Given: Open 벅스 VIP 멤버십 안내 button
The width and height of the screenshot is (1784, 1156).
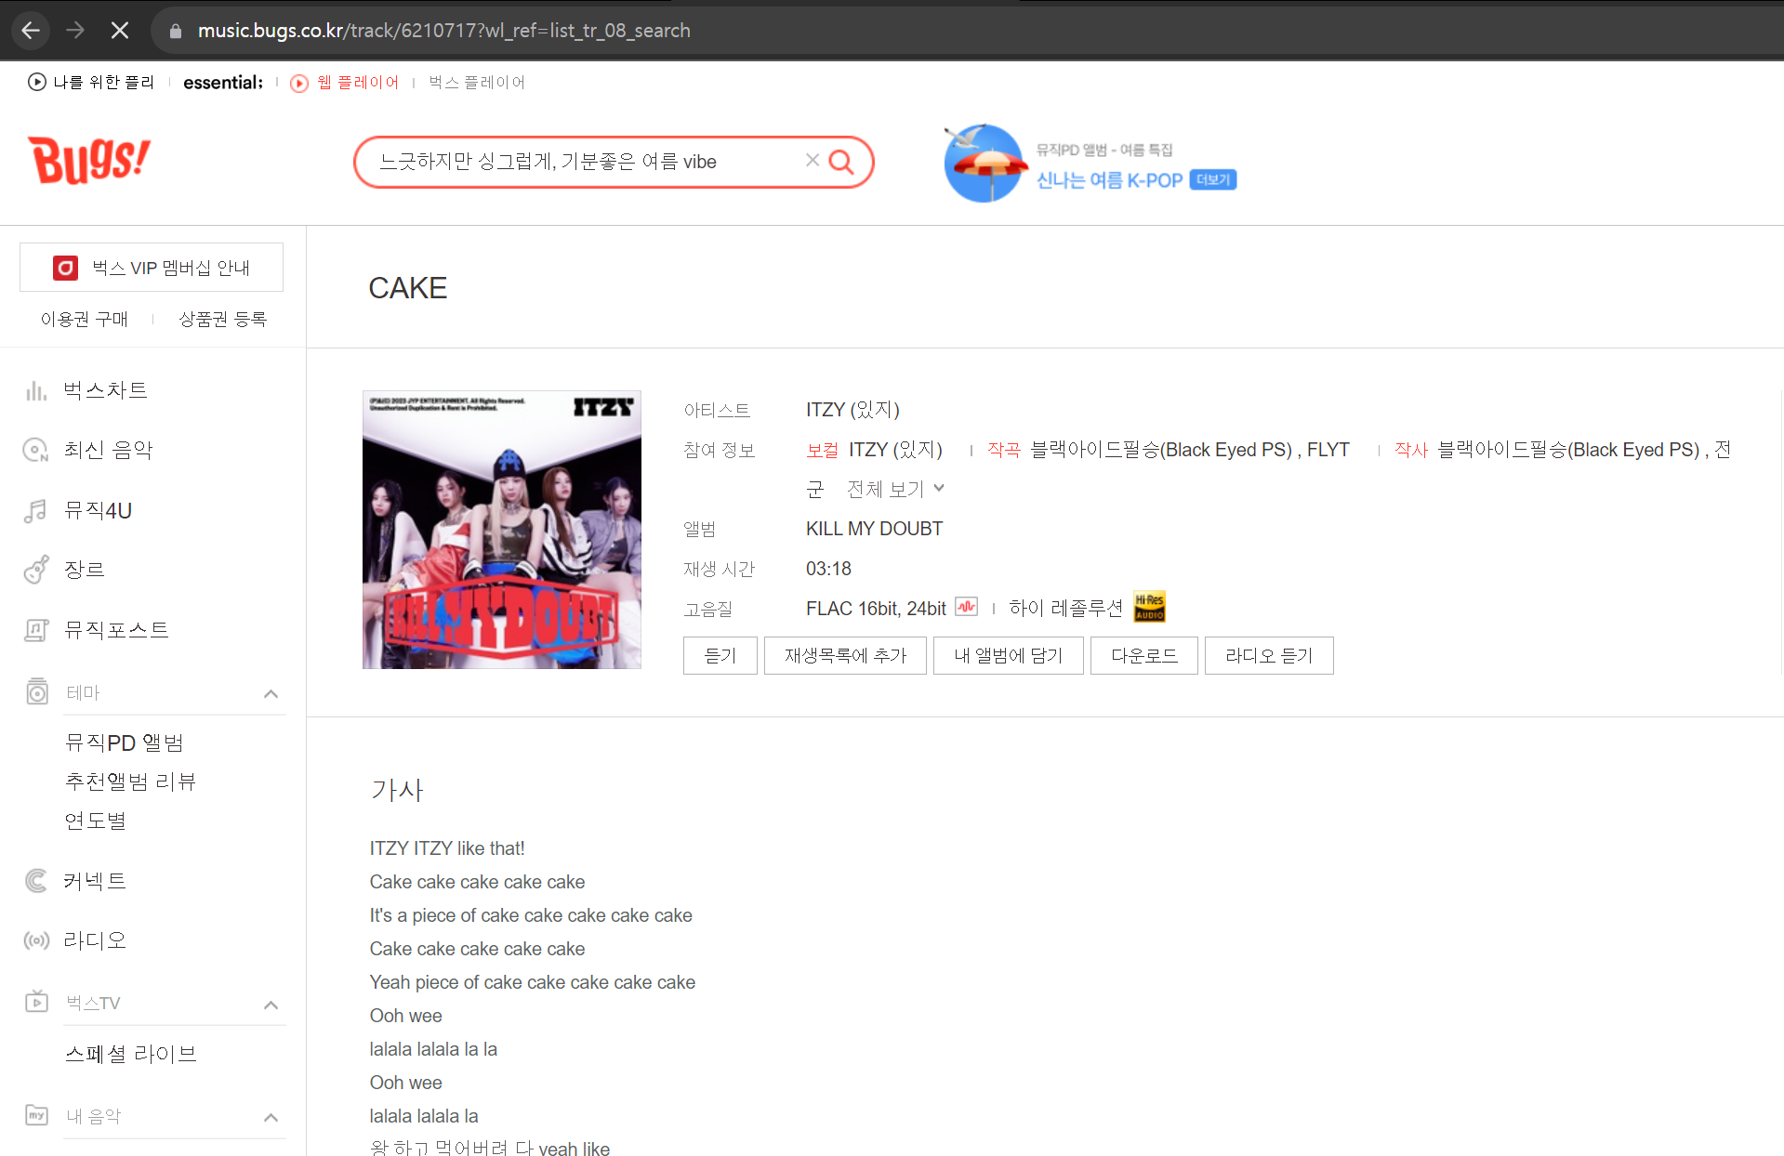Looking at the screenshot, I should [152, 268].
